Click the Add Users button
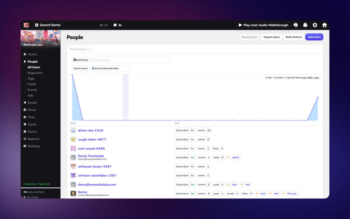The image size is (350, 219). [314, 37]
